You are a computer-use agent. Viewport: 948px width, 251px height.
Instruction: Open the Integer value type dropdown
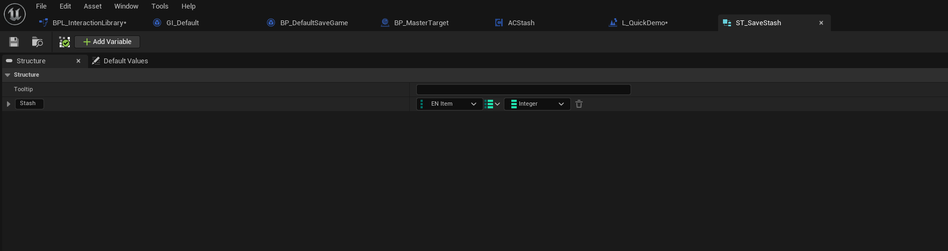(537, 104)
